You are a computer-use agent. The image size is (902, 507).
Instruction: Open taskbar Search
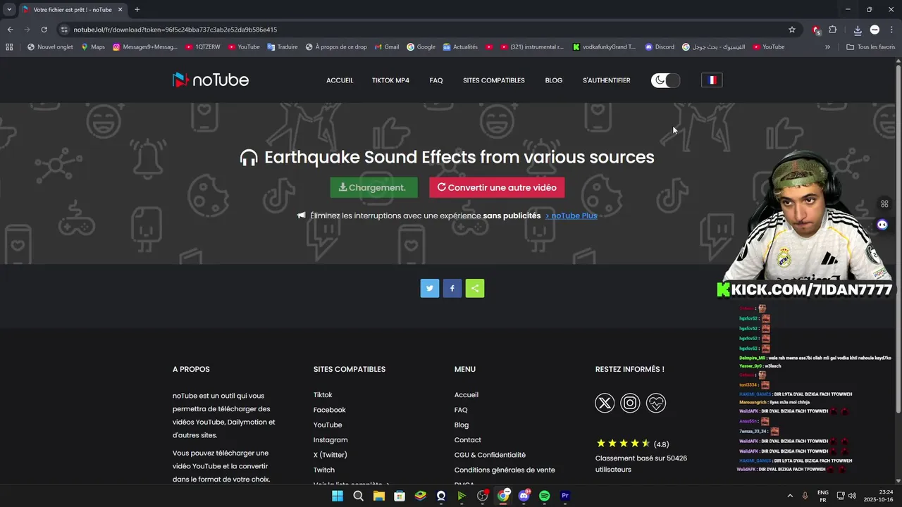pyautogui.click(x=358, y=496)
